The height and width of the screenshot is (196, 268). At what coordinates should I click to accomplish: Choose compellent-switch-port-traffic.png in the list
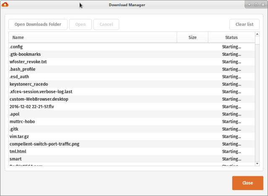click(92, 144)
